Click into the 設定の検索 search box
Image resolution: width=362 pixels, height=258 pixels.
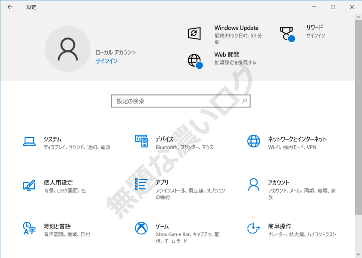coord(181,101)
